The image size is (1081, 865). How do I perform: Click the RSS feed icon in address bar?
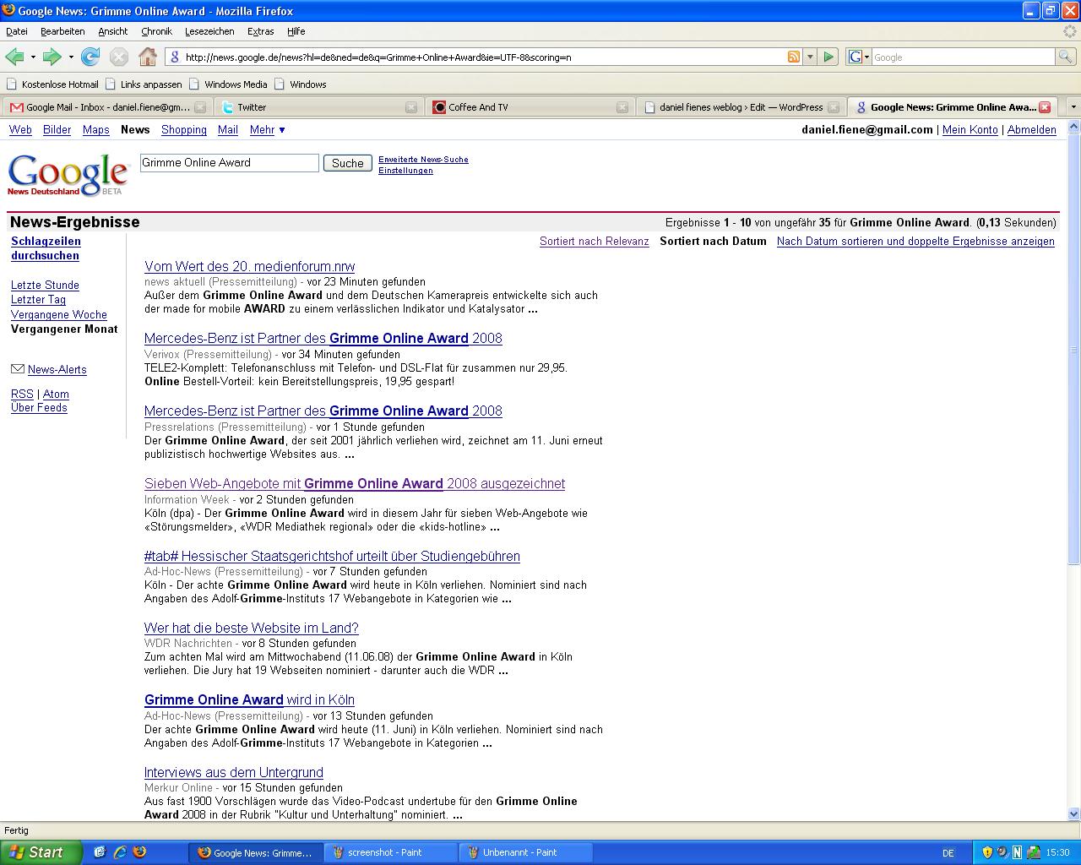click(794, 57)
